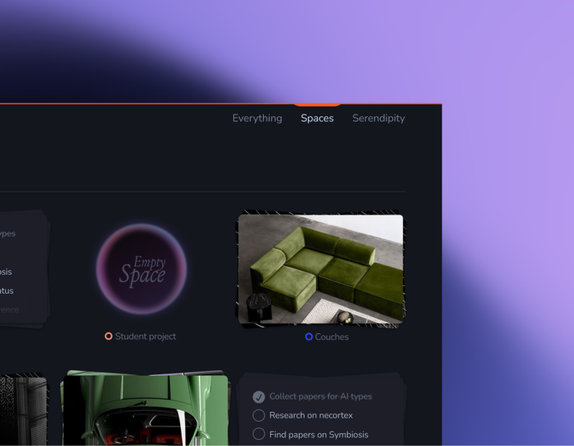
Task: Open the partially visible notes card stack
Action: tap(22, 269)
